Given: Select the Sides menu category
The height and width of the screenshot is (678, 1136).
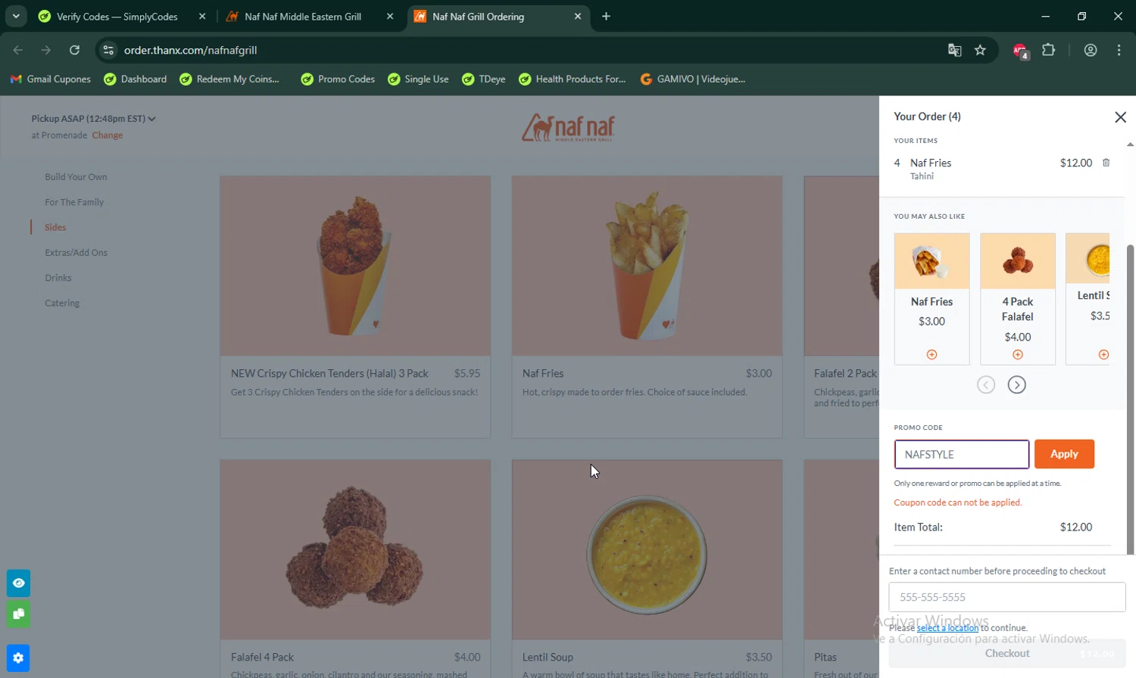Looking at the screenshot, I should click(x=55, y=227).
